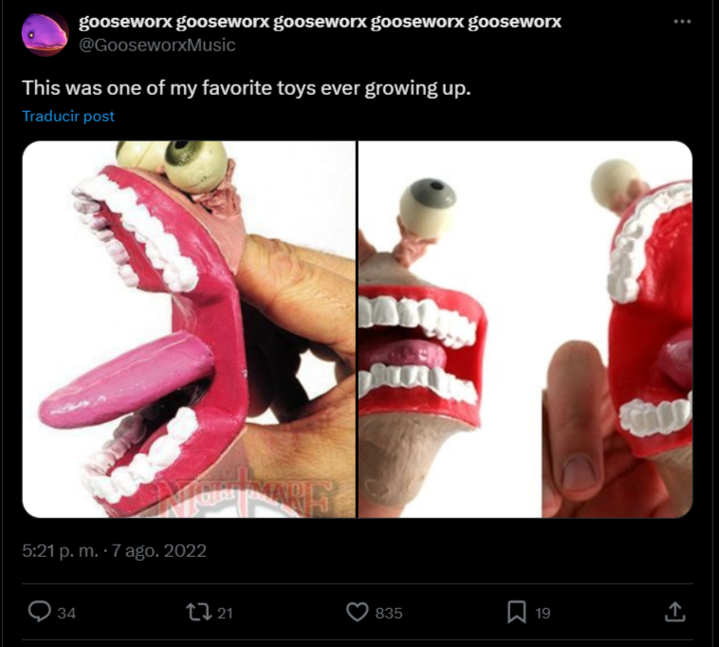Image resolution: width=719 pixels, height=647 pixels.
Task: Open the three-dot more options menu
Action: 682,22
